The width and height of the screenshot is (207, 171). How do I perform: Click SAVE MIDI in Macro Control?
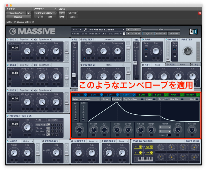[192, 141]
